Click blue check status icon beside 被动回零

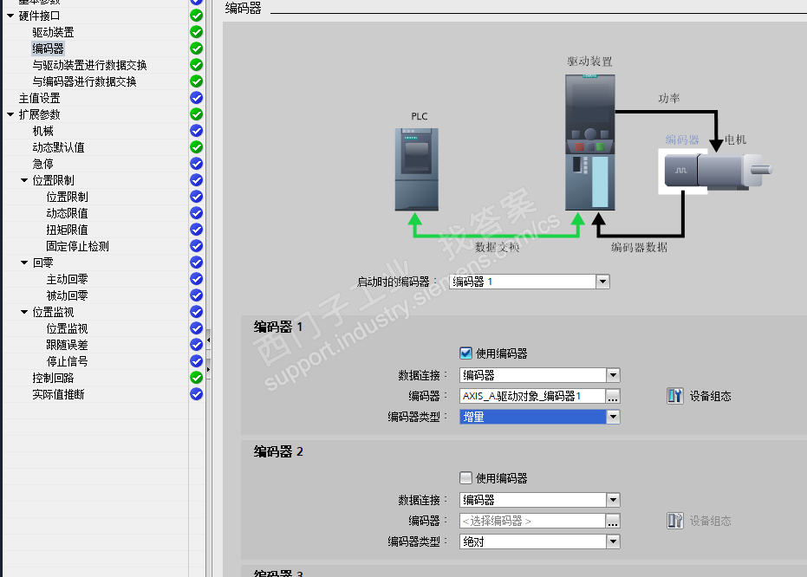196,295
